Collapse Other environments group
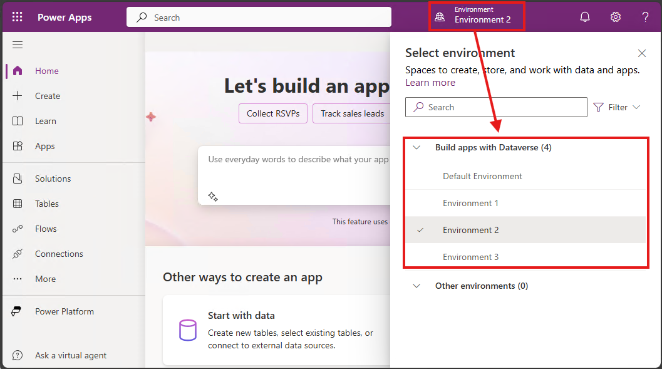This screenshot has width=662, height=369. point(416,286)
